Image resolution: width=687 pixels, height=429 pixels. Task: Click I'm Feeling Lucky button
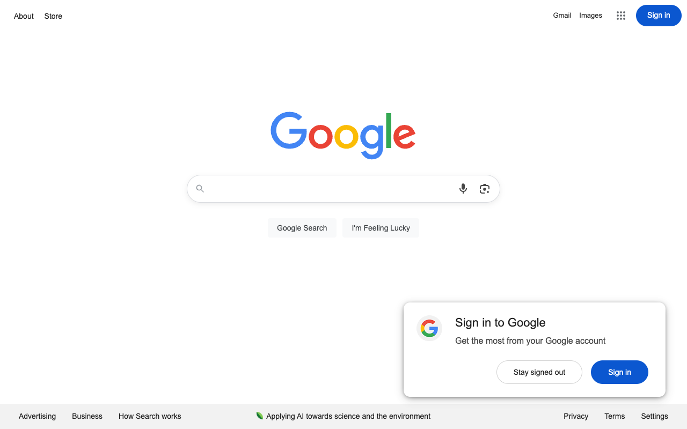click(x=381, y=228)
